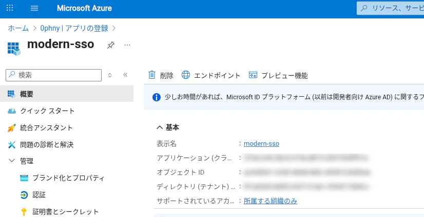Click the modern-sso app registration icon
Image resolution: width=424 pixels, height=217 pixels.
tap(14, 49)
